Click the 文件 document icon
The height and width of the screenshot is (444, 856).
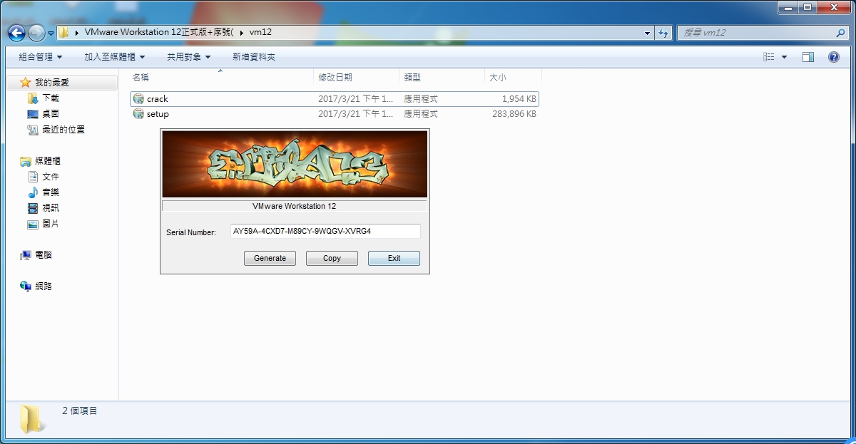coord(33,177)
